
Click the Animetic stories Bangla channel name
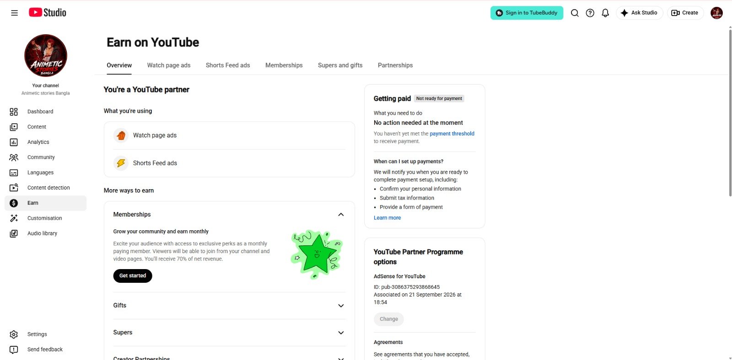point(46,93)
